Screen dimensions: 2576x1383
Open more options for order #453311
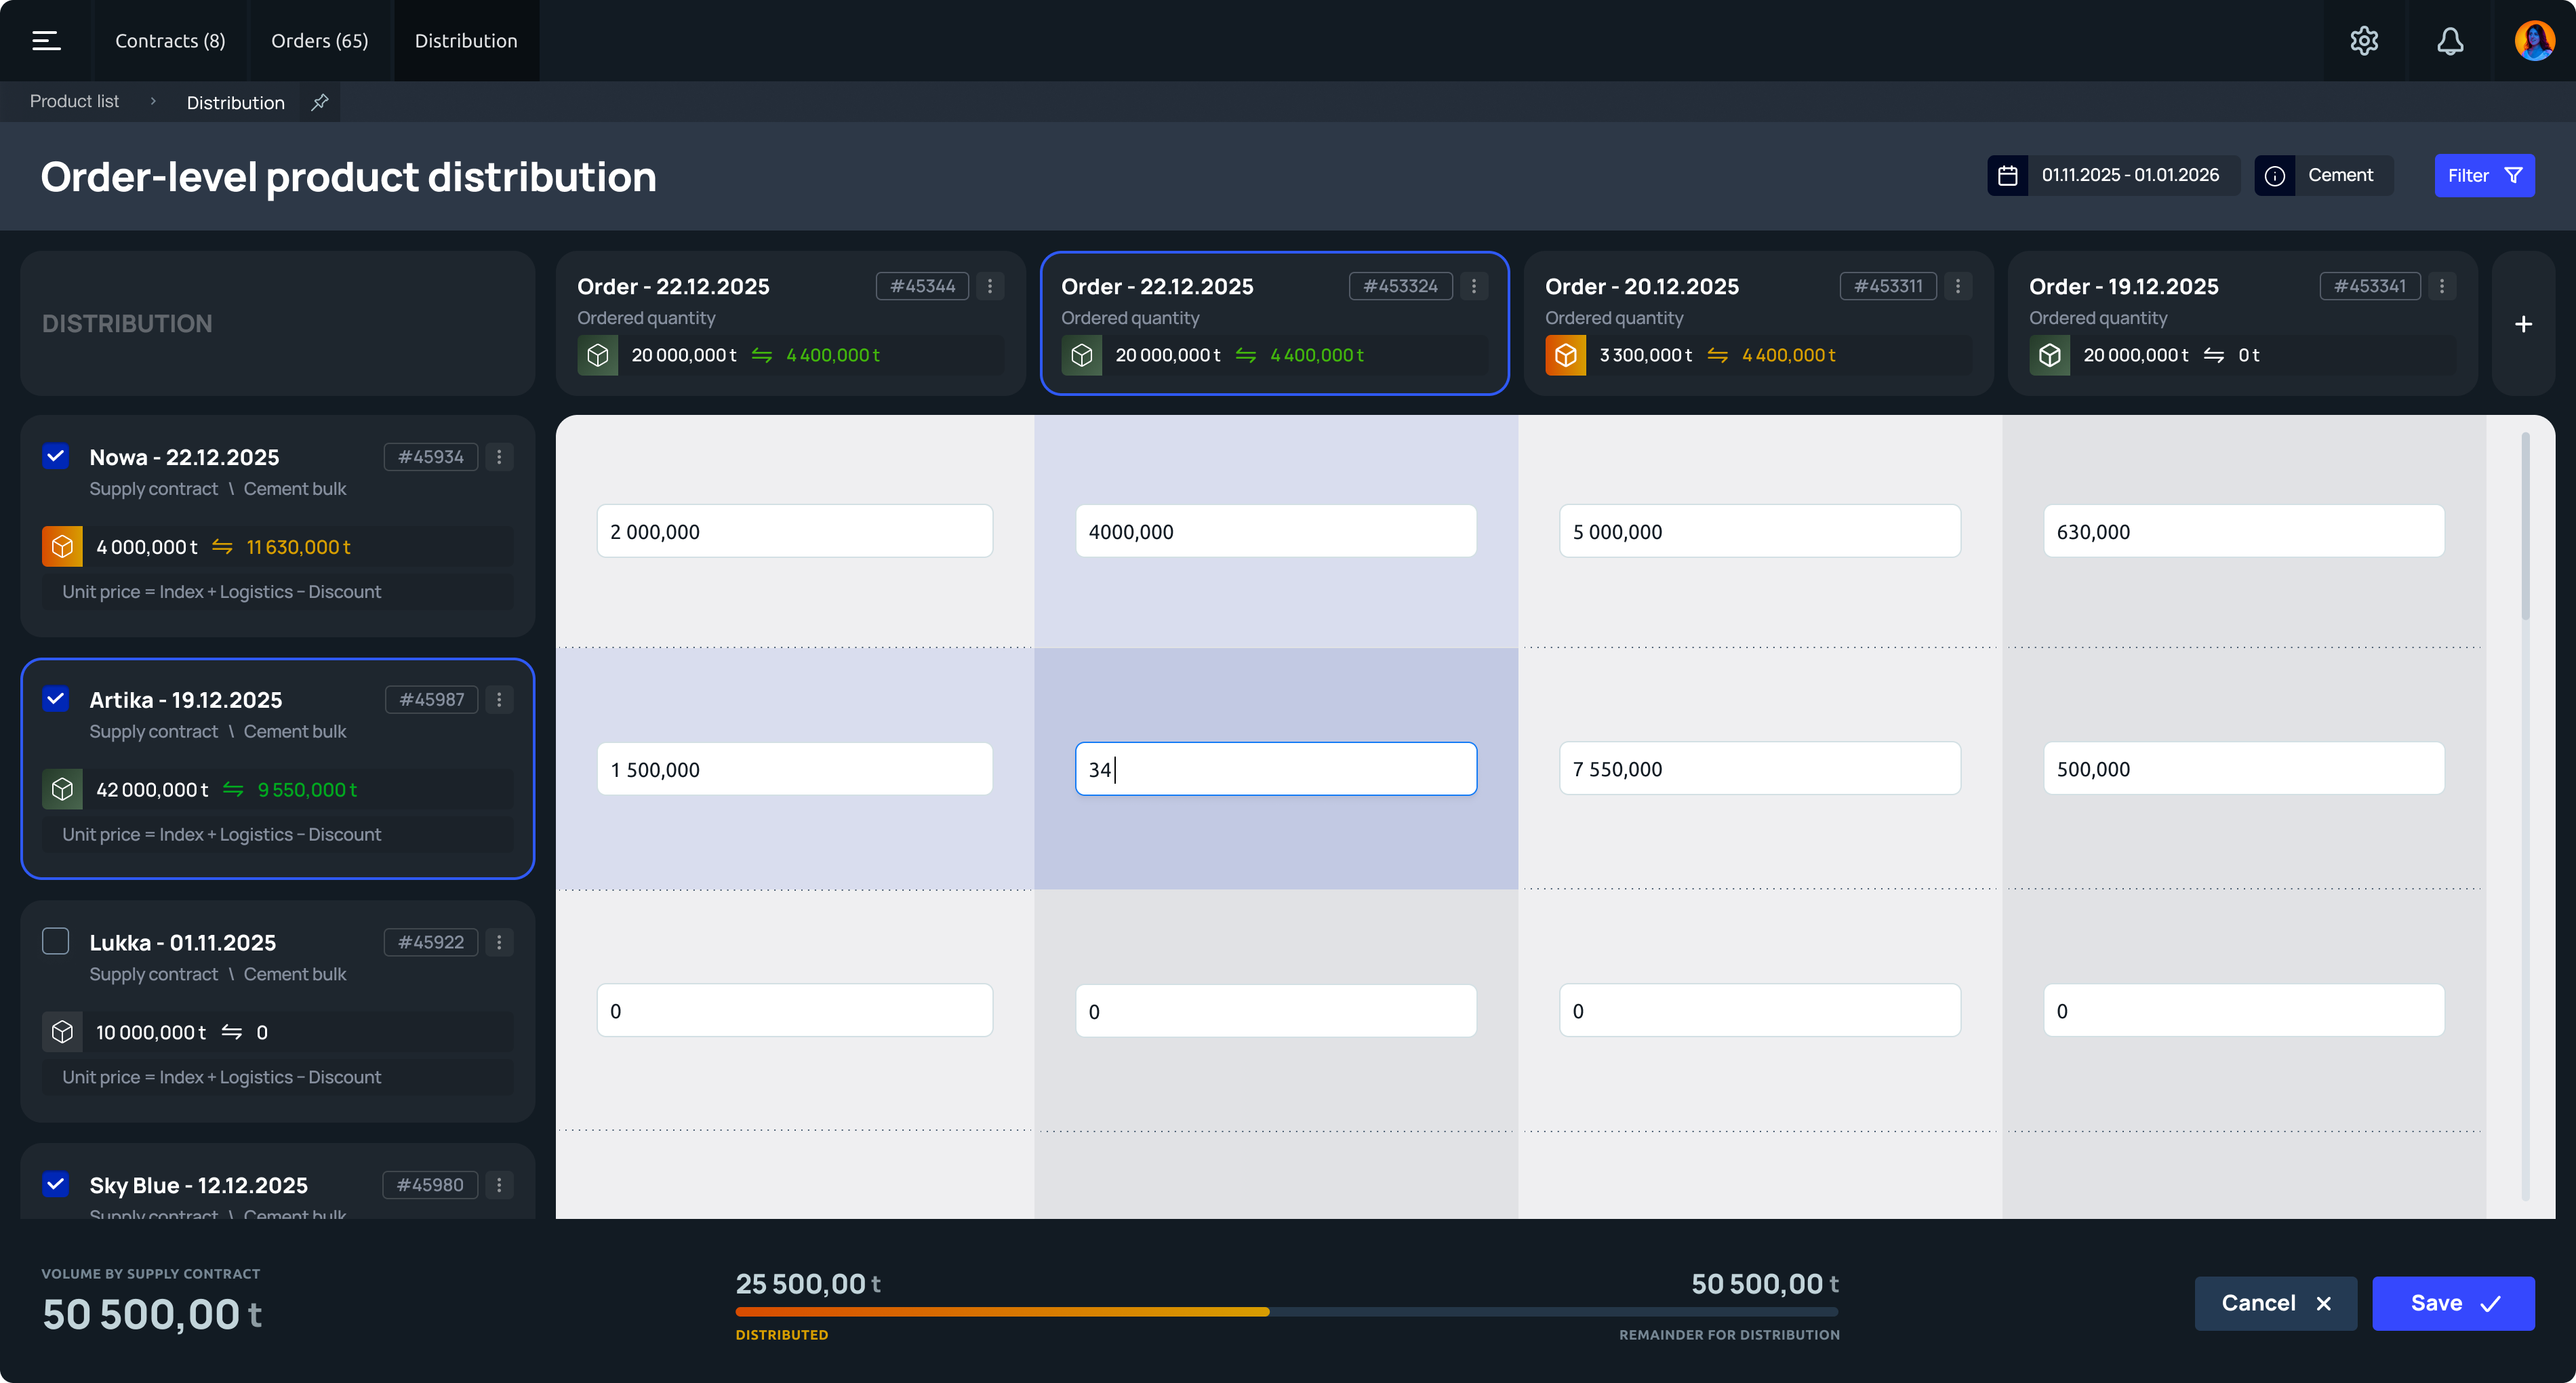(x=1958, y=286)
